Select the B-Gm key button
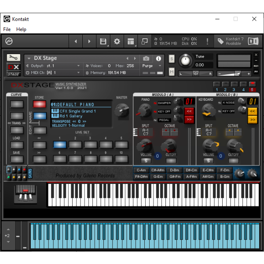264x264 pixels. point(225,176)
